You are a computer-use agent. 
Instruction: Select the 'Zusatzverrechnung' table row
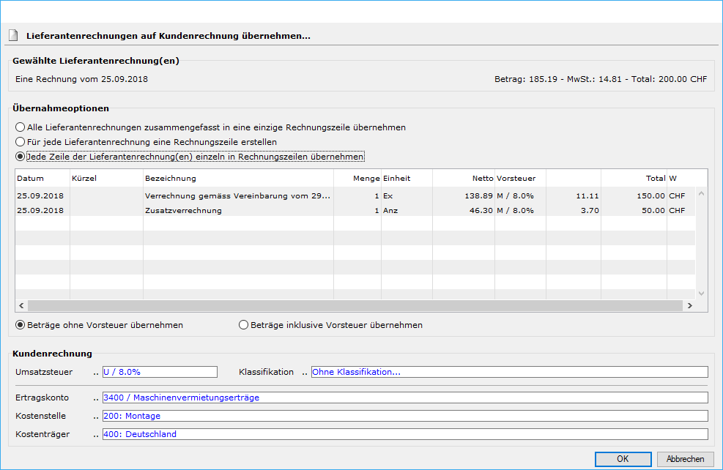183,210
